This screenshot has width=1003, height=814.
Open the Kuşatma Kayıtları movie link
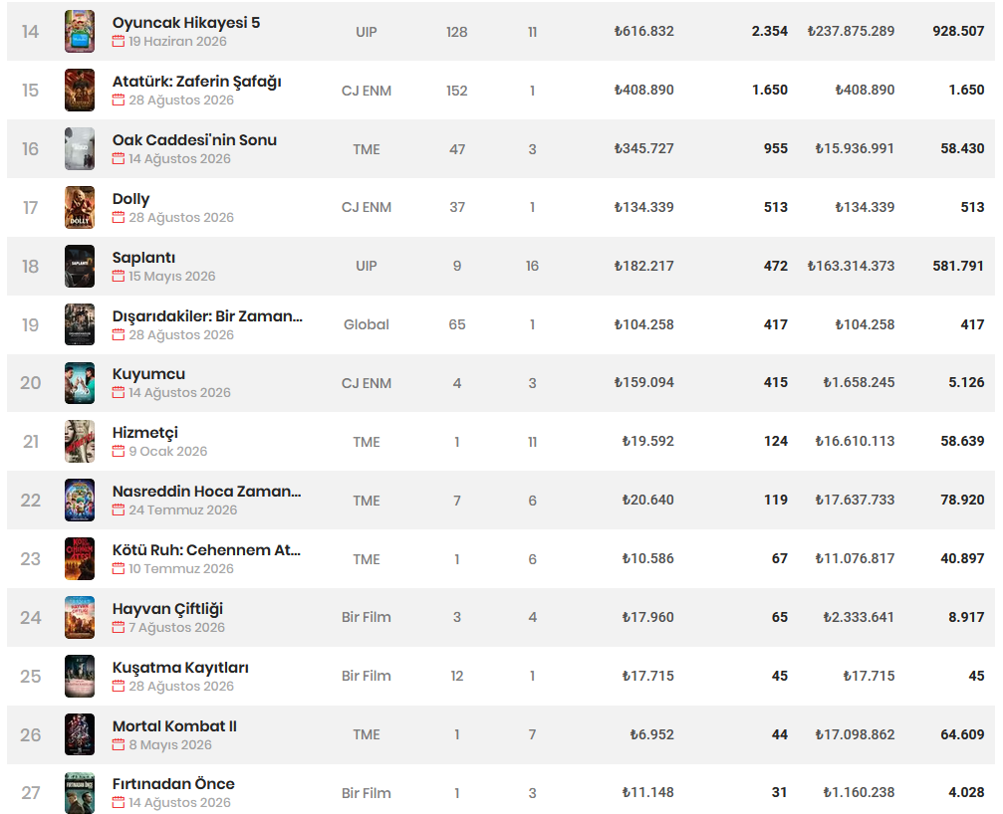(180, 668)
